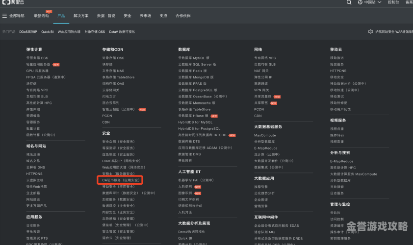Open 函数计算 (公测中) product
Image resolution: width=413 pixels, height=245 pixels.
tap(41, 135)
